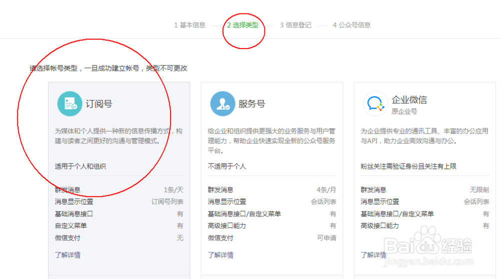
Task: Click 基础消息接口/自定义菜单 in 企业微信 card
Action: click(x=397, y=213)
